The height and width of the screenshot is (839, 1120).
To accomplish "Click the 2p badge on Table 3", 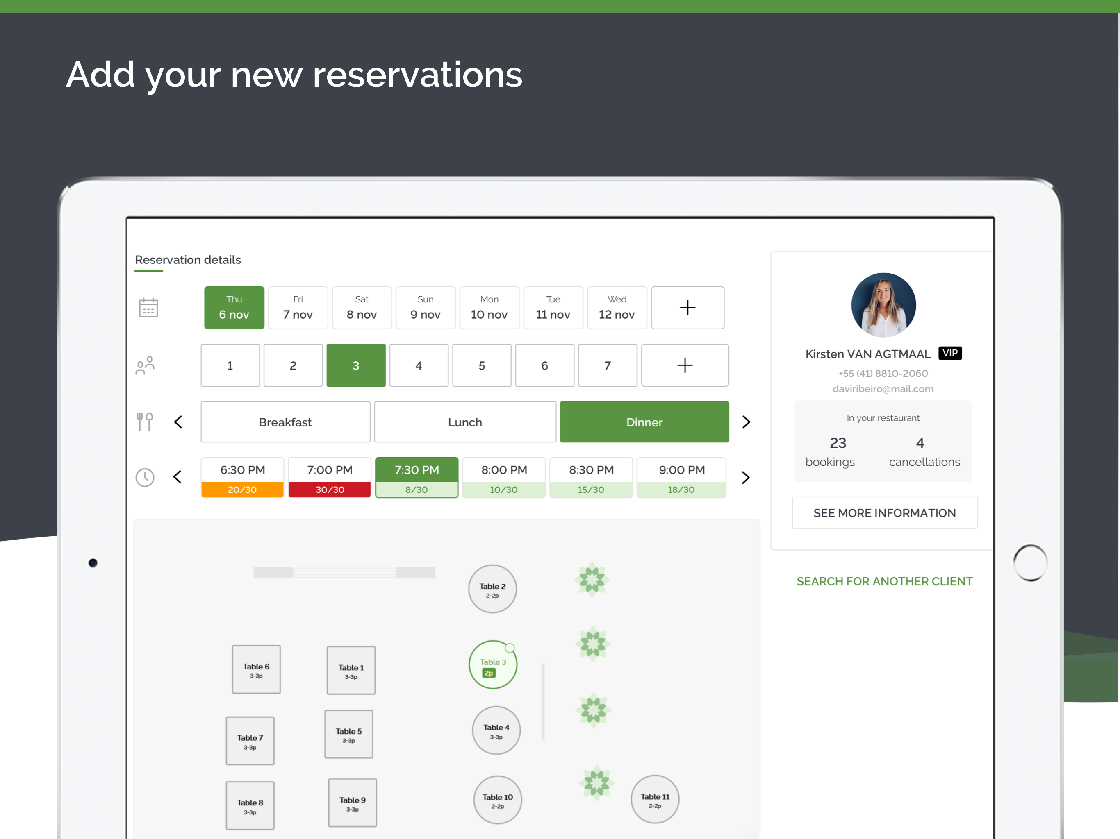I will pyautogui.click(x=489, y=673).
